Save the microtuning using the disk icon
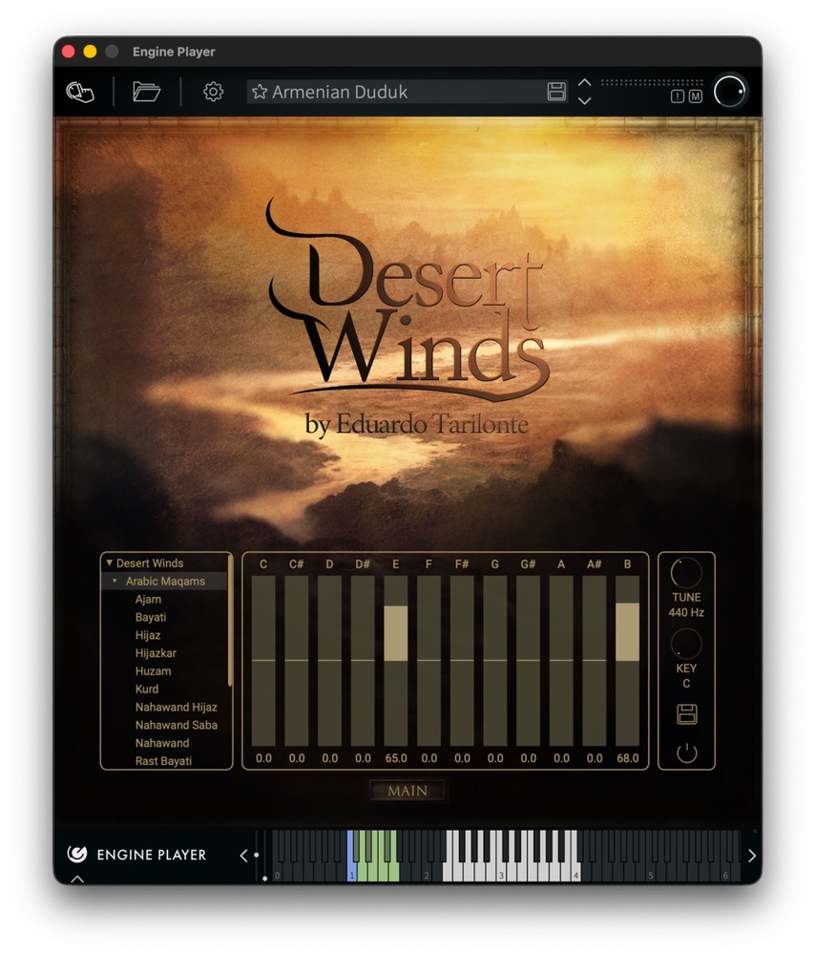The width and height of the screenshot is (815, 955). 686,714
